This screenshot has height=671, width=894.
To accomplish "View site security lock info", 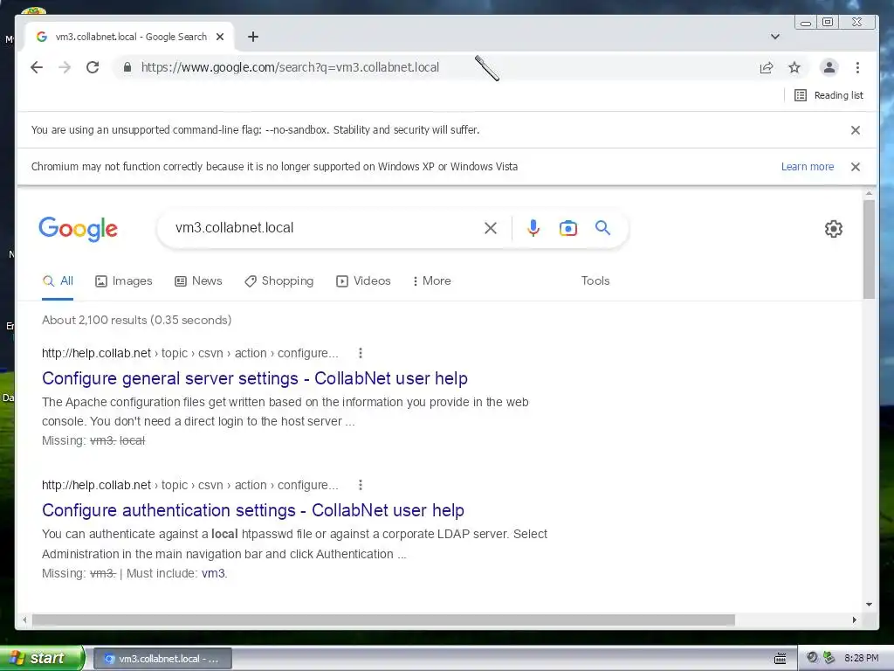I will pos(127,67).
